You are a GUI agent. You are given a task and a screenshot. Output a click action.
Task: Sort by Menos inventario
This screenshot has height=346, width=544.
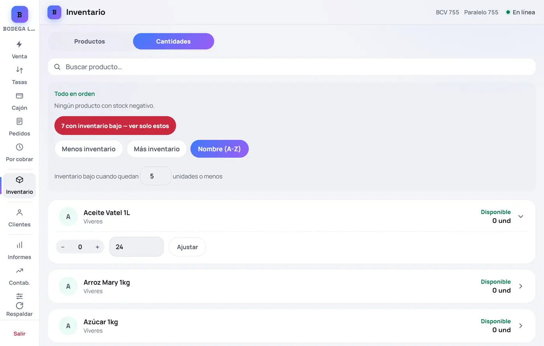[89, 149]
